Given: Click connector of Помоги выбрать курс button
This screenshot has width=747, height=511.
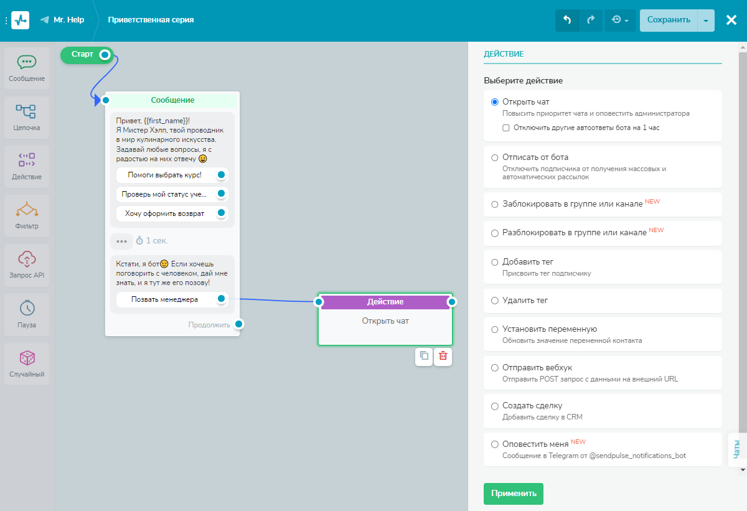Looking at the screenshot, I should tap(221, 175).
